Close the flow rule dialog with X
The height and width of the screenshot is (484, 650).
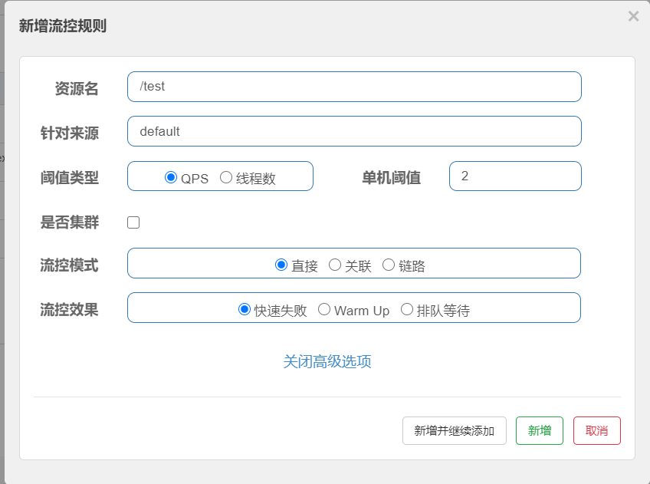pyautogui.click(x=633, y=17)
